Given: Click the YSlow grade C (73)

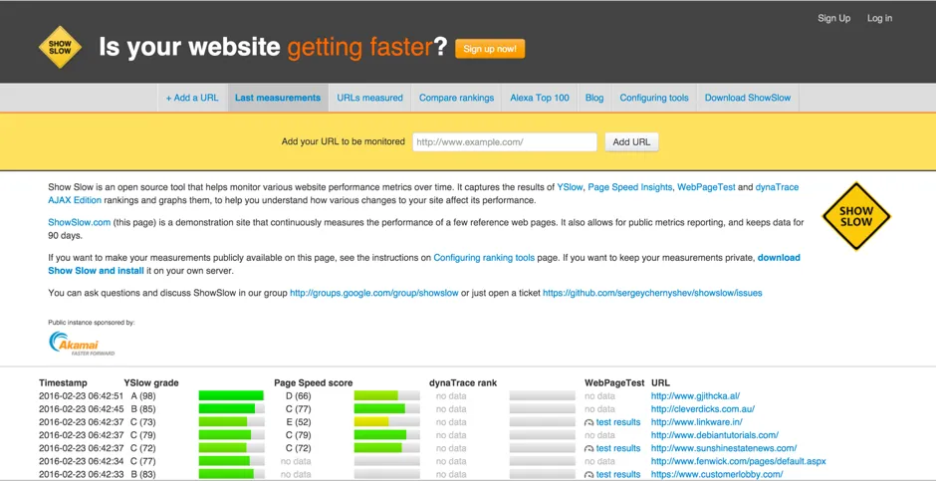Looking at the screenshot, I should pos(142,422).
